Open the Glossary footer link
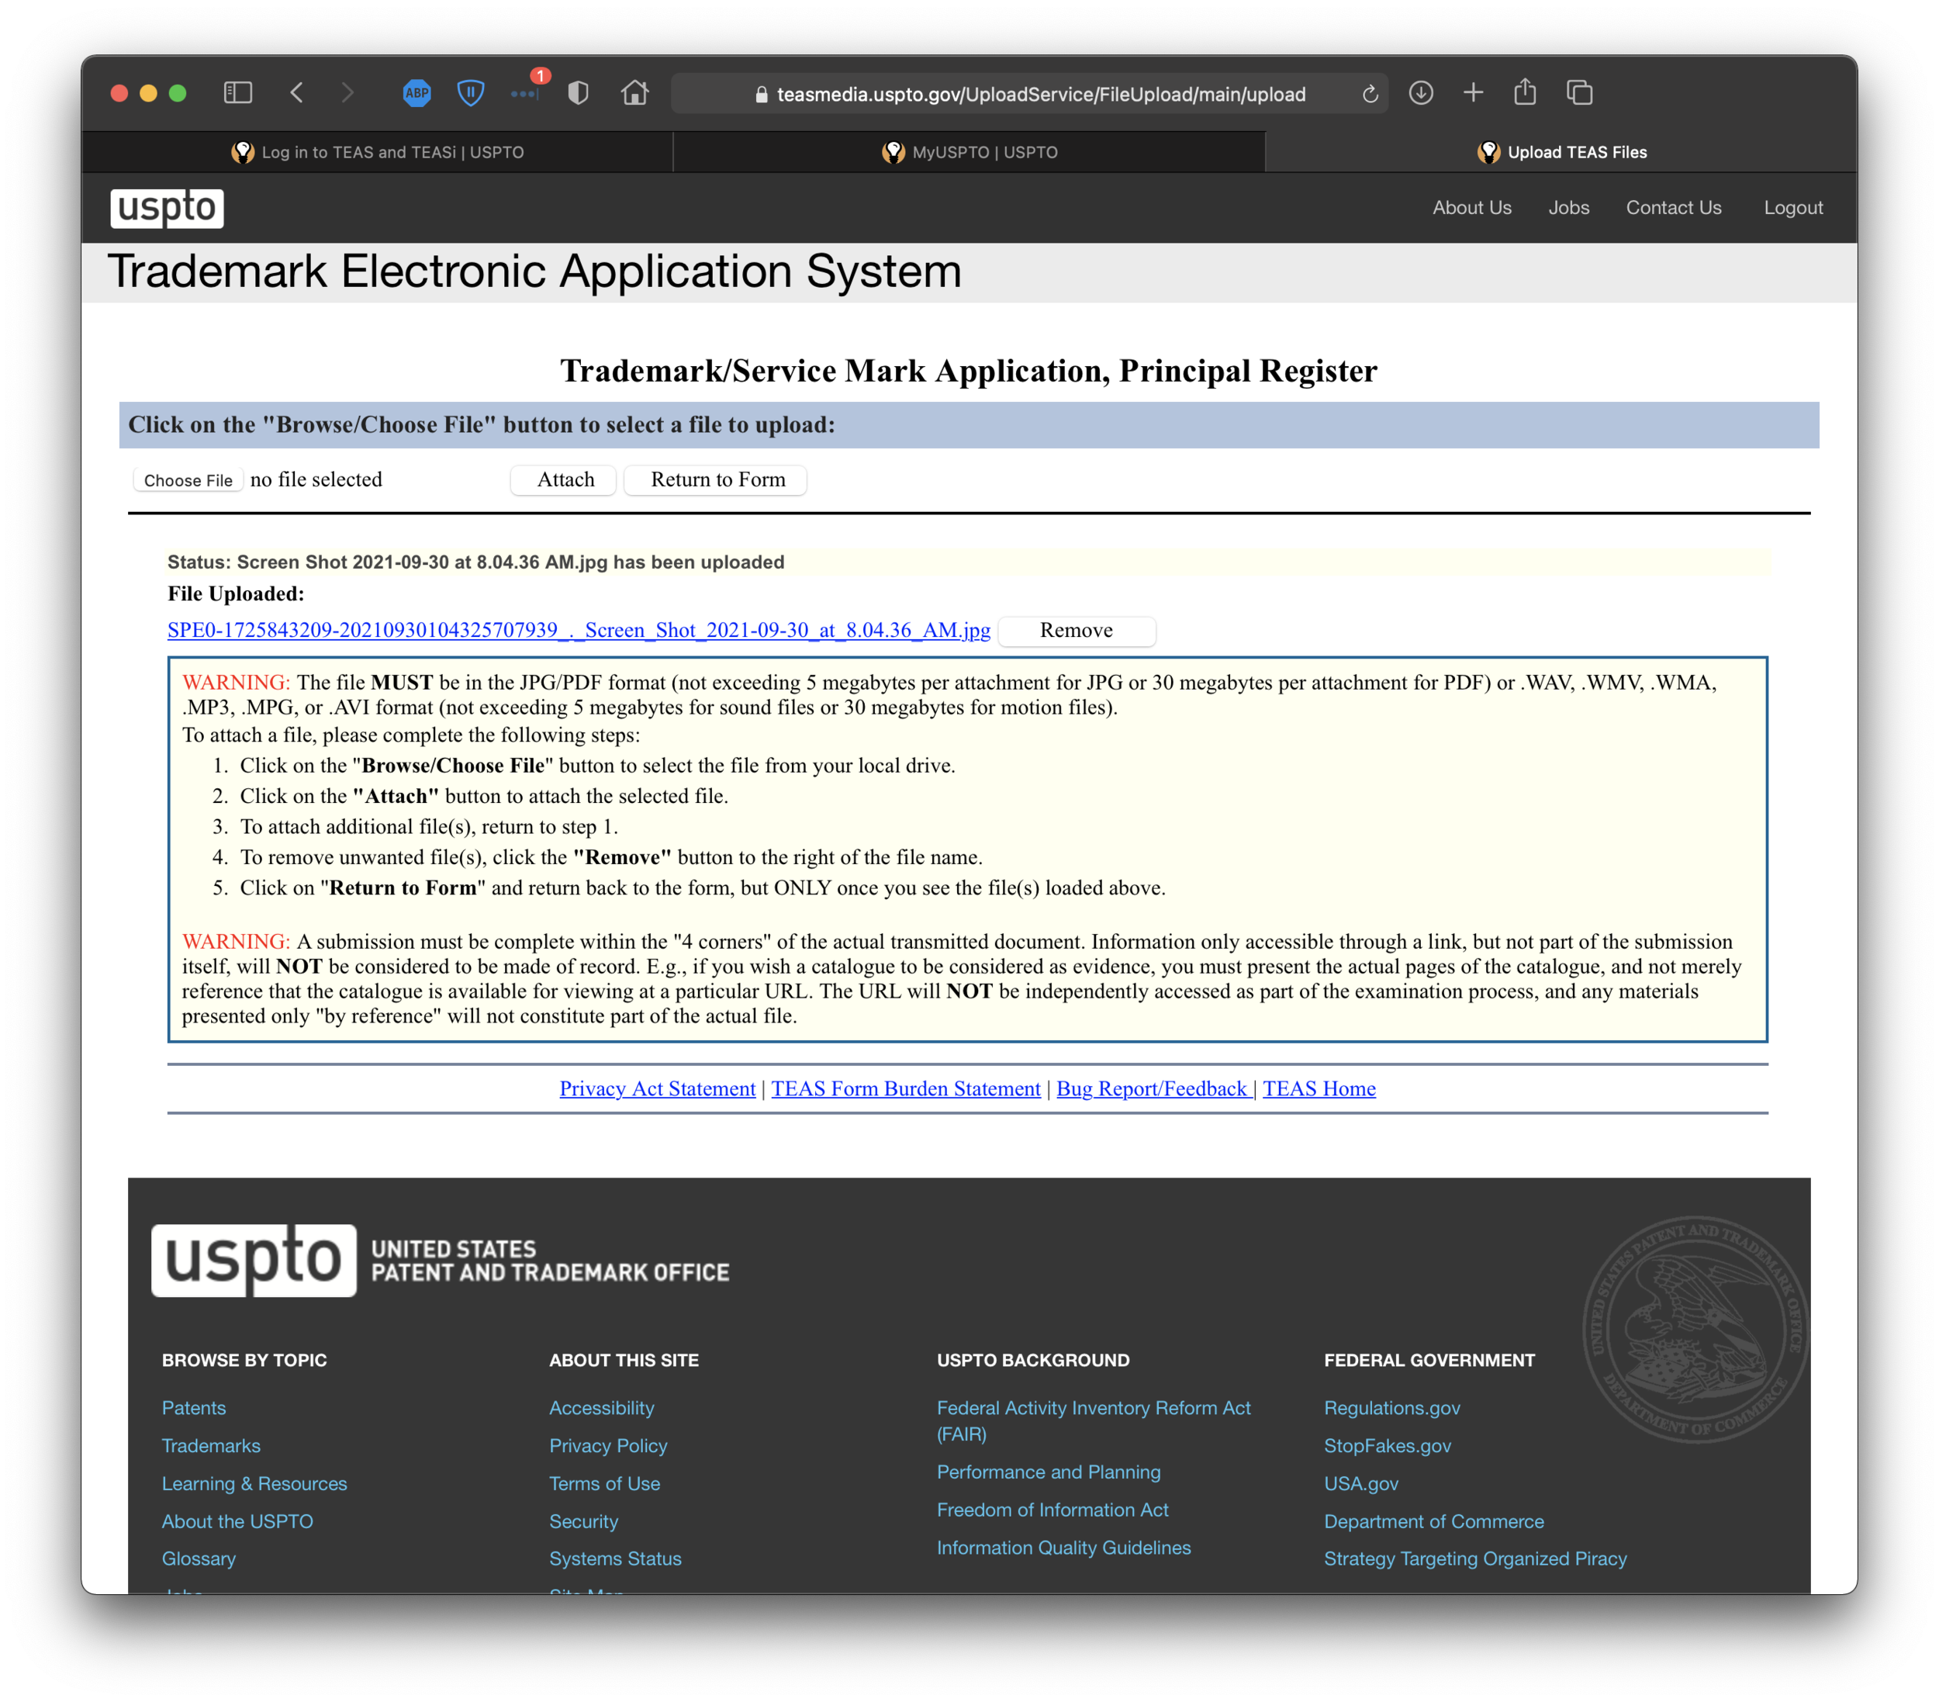 pyautogui.click(x=199, y=1558)
